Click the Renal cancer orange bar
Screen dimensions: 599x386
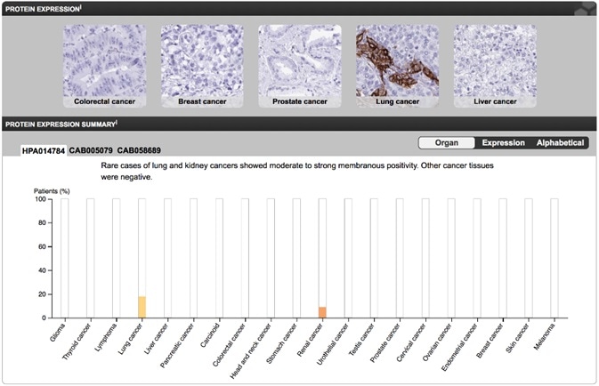point(322,312)
